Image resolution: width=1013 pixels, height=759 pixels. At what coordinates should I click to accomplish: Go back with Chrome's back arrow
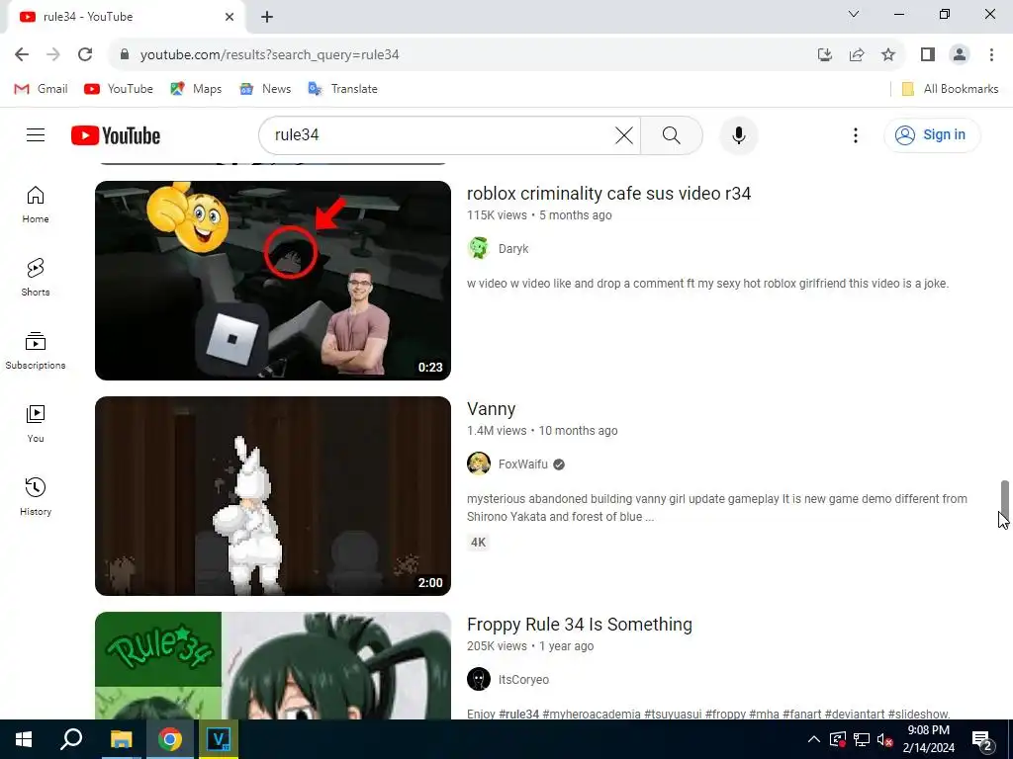[22, 54]
